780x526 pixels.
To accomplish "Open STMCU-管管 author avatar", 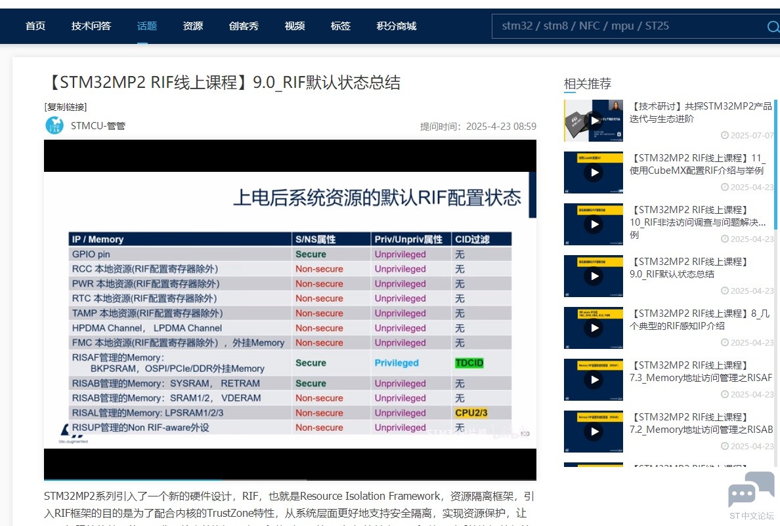I will [54, 126].
